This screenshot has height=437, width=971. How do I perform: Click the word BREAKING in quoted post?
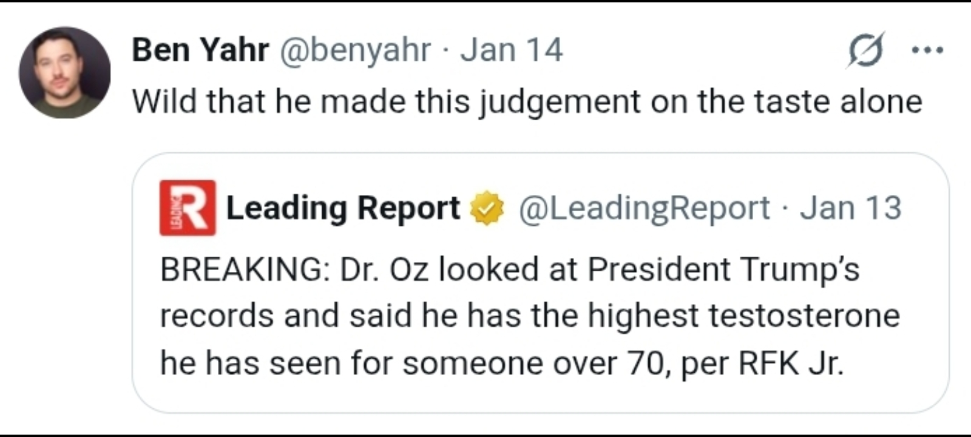[x=242, y=269]
